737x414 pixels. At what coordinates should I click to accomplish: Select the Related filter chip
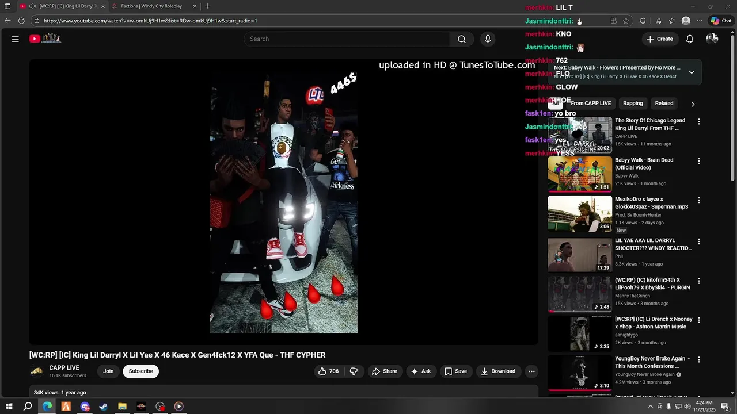pyautogui.click(x=664, y=103)
